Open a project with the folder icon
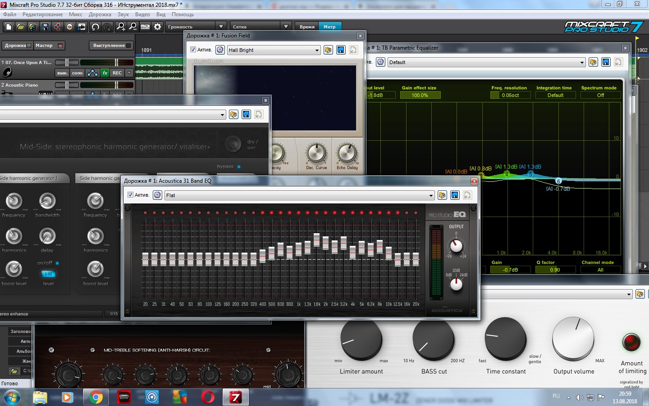The image size is (649, 406). (21, 27)
